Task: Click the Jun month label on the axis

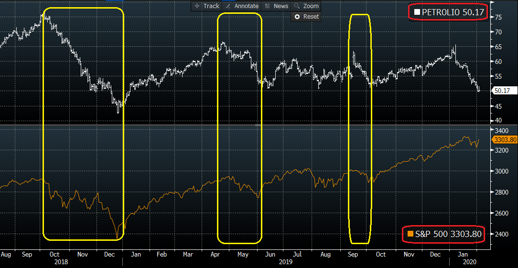Action: tap(270, 255)
